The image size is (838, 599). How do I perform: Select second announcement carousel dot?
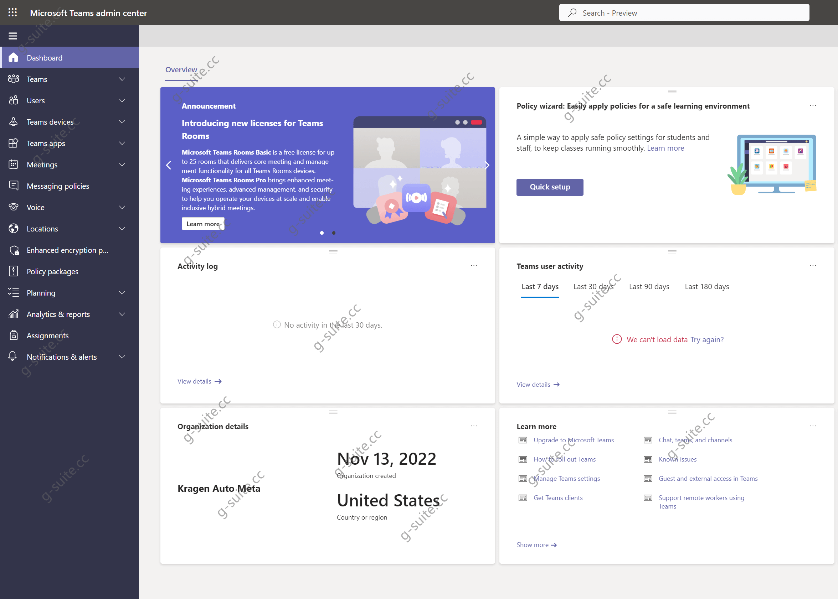pyautogui.click(x=334, y=233)
